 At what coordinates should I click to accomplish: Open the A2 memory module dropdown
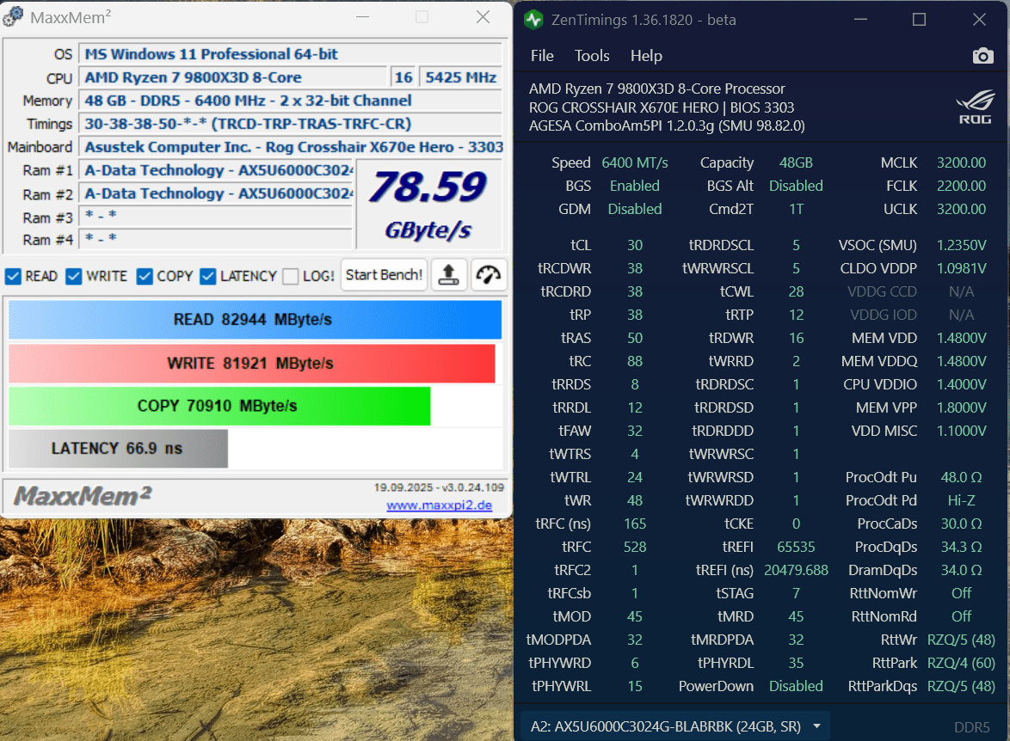(x=674, y=726)
